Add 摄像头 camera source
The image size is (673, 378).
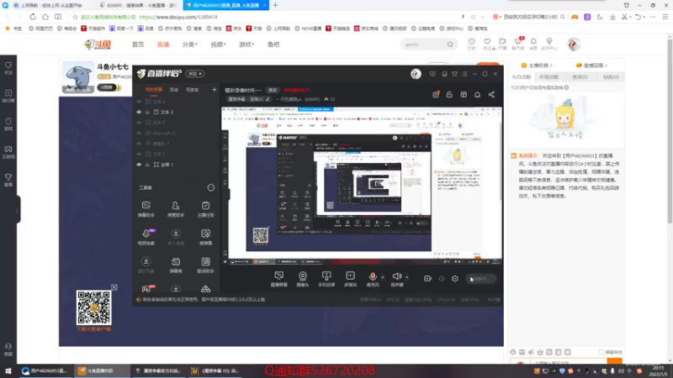click(303, 279)
